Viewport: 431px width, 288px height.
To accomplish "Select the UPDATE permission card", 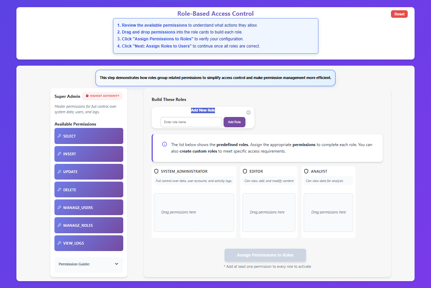I will (89, 172).
